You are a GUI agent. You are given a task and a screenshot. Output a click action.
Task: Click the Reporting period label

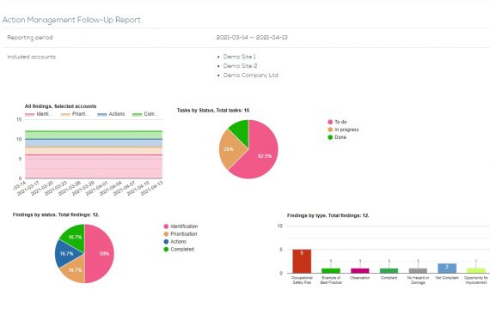pyautogui.click(x=30, y=38)
